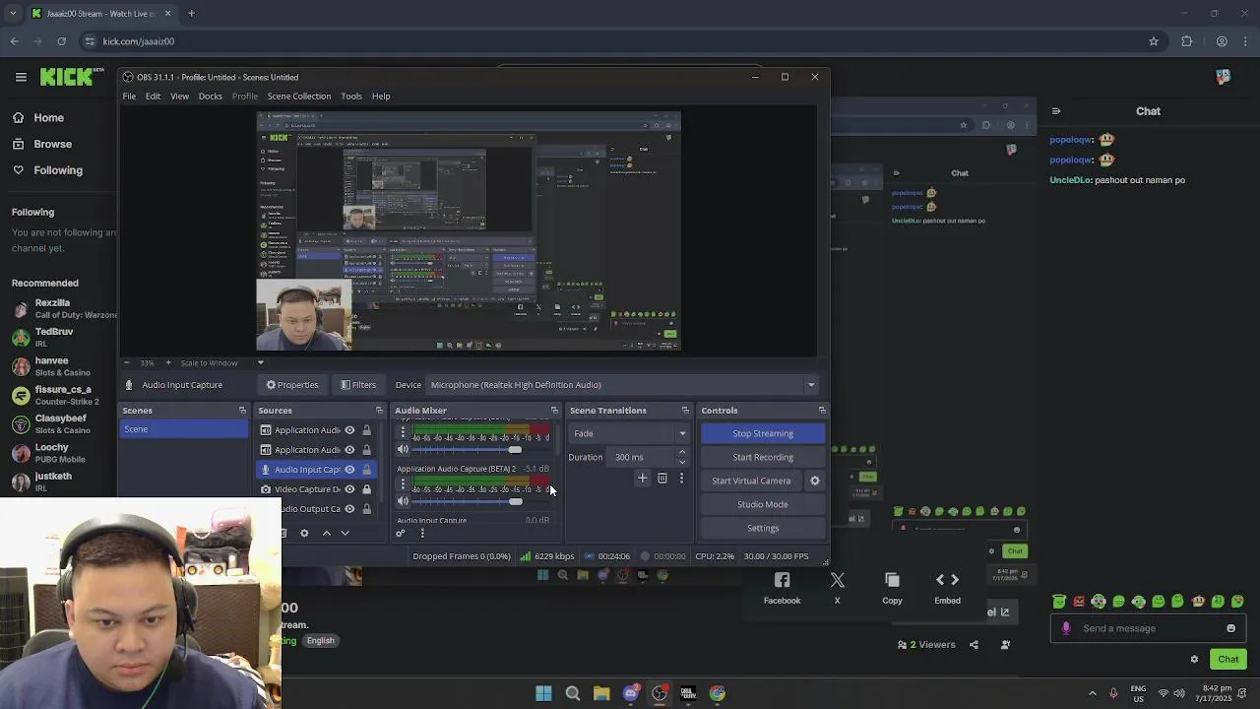Image resolution: width=1260 pixels, height=709 pixels.
Task: Open OBS Studio from the Windows taskbar
Action: click(660, 693)
